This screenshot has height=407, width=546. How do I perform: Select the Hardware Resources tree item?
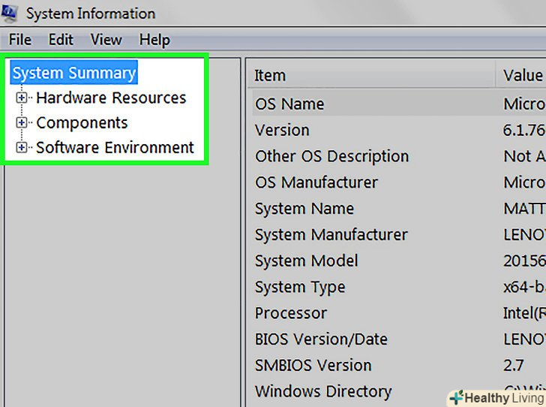tap(111, 98)
